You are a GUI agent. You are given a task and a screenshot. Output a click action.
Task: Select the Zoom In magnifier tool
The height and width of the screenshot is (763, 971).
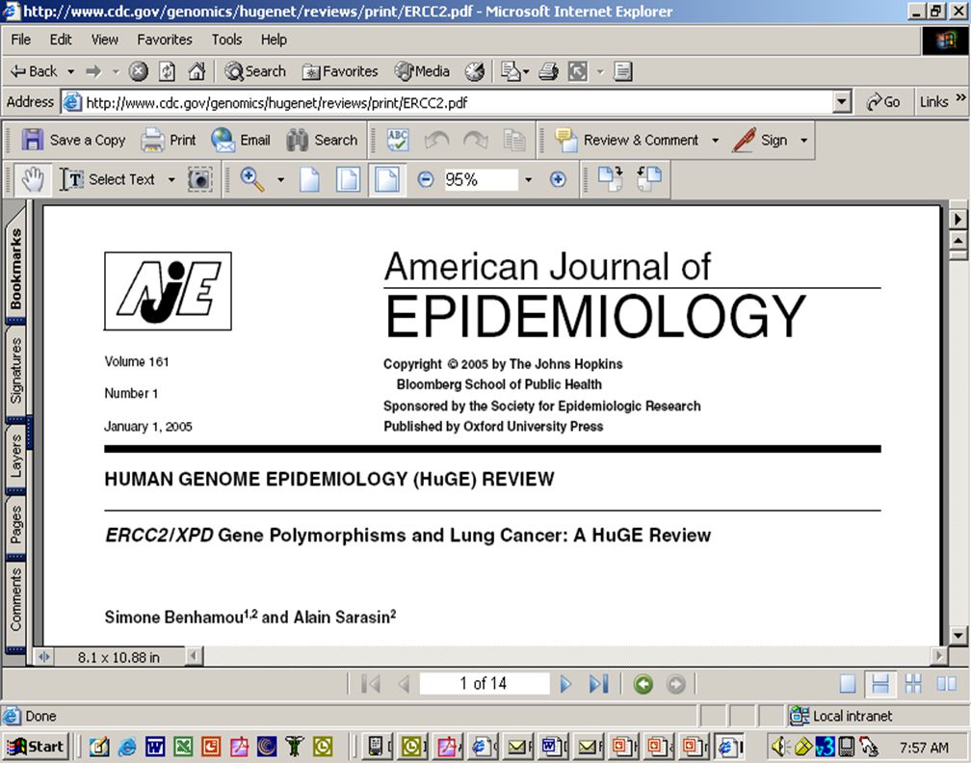(252, 179)
